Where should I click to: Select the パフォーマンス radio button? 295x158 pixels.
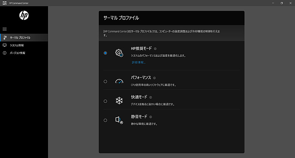(105, 81)
